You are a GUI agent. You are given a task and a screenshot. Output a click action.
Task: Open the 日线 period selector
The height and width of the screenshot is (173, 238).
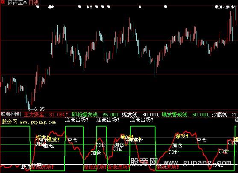point(34,2)
